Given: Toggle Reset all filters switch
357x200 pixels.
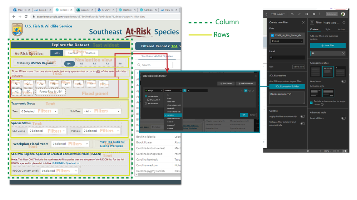Looking at the screenshot, I should 343,118.
